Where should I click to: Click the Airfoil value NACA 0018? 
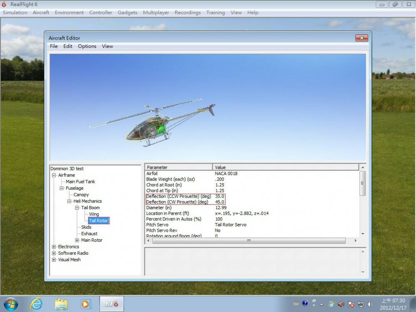226,173
